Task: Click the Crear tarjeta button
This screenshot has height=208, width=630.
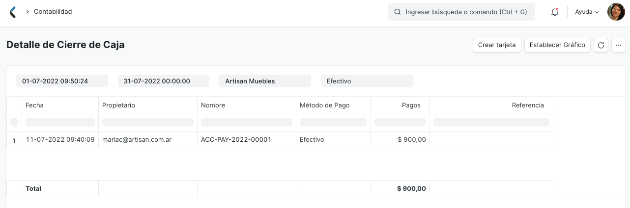Action: 497,45
